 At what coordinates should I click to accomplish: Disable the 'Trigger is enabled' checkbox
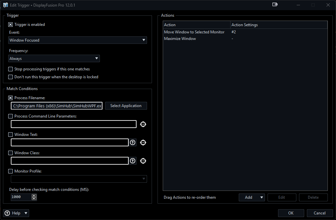10,25
